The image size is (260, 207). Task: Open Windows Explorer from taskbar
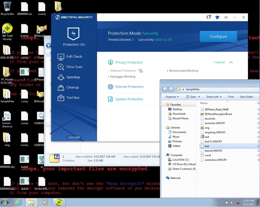click(x=31, y=203)
